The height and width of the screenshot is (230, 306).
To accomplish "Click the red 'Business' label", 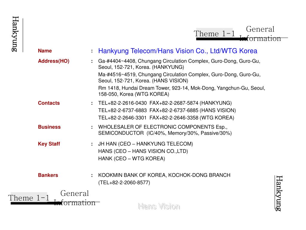I will click(x=49, y=127).
